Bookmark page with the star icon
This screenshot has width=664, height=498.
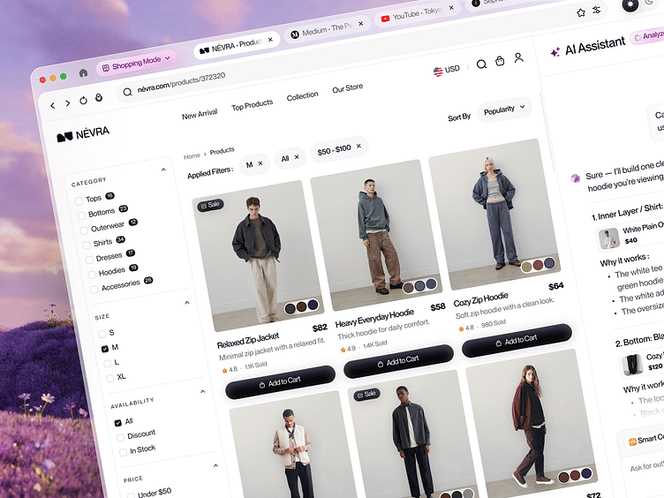tap(581, 12)
